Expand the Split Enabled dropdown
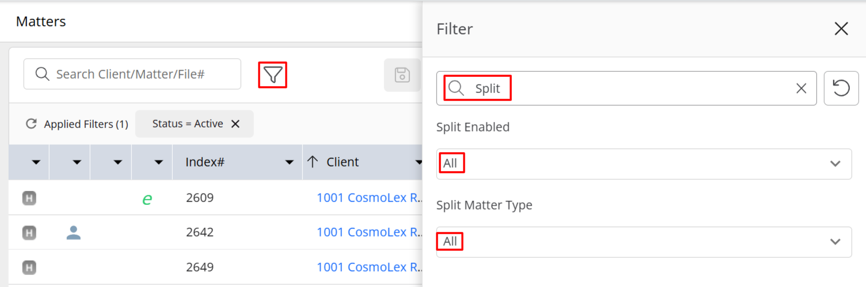Image resolution: width=866 pixels, height=287 pixels. pyautogui.click(x=644, y=164)
